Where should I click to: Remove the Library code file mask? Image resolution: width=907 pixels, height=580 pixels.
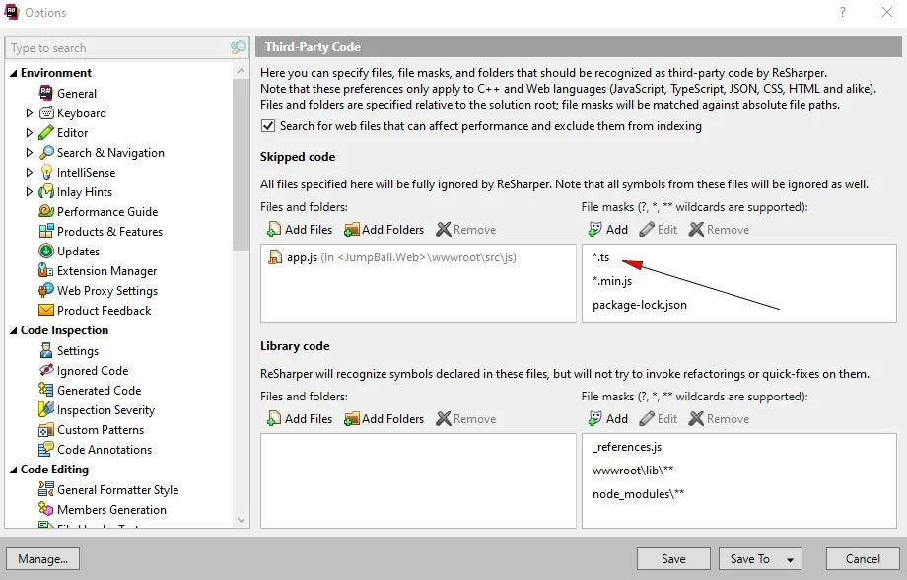click(x=719, y=418)
